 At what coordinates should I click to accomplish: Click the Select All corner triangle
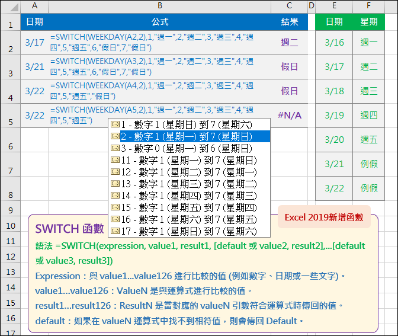click(14, 7)
